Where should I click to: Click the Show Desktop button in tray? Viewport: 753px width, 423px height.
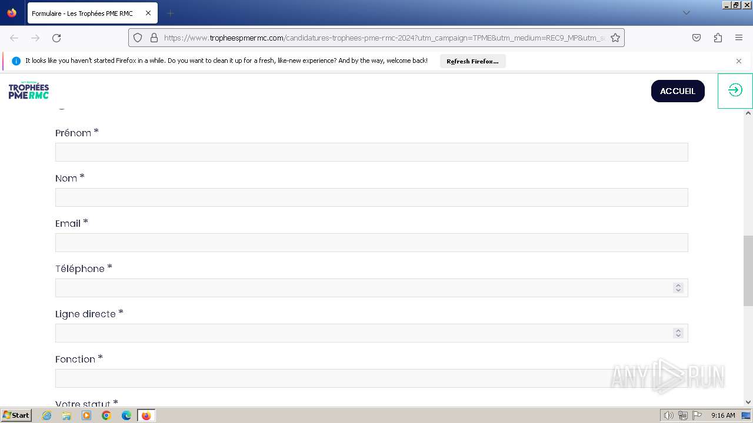point(746,415)
